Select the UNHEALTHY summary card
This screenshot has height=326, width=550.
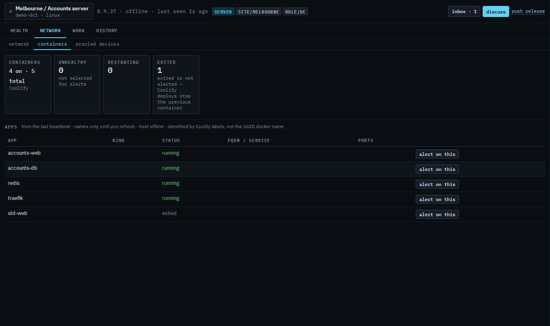coord(77,84)
